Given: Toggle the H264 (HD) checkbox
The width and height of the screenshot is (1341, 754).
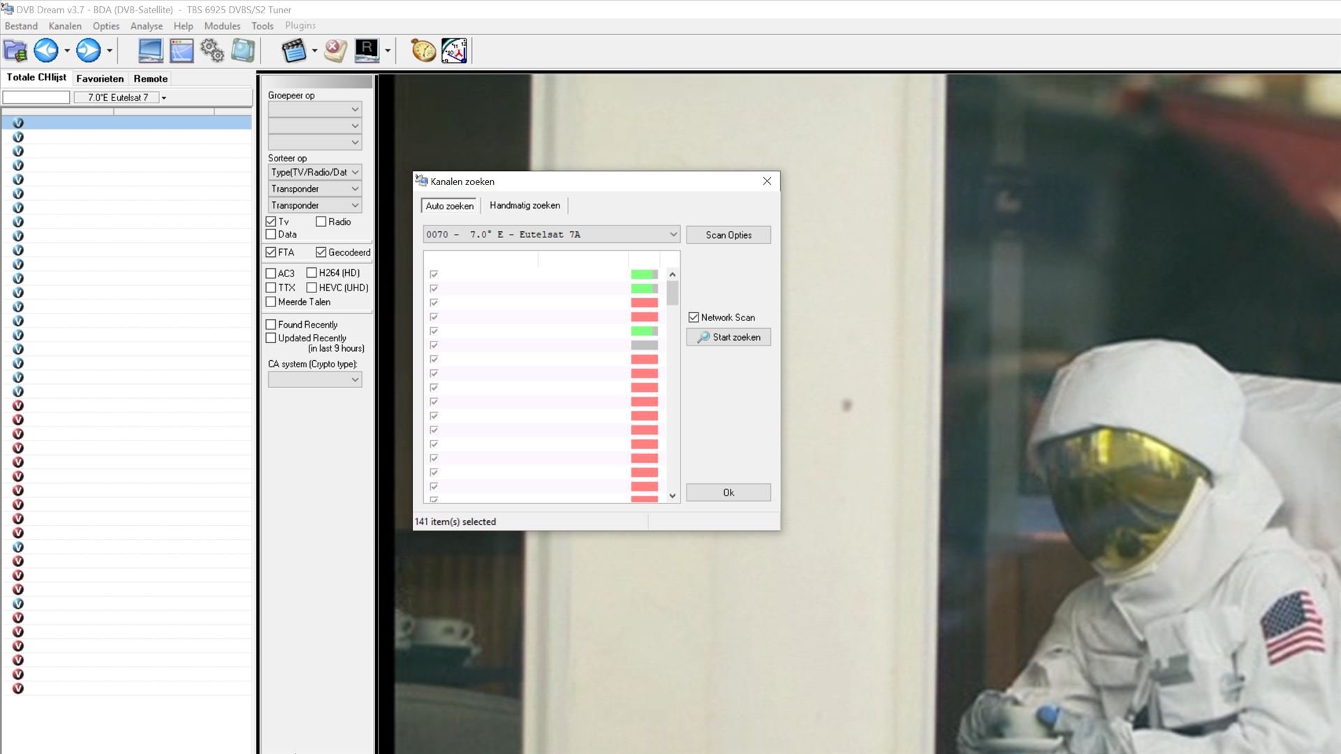Looking at the screenshot, I should (312, 273).
